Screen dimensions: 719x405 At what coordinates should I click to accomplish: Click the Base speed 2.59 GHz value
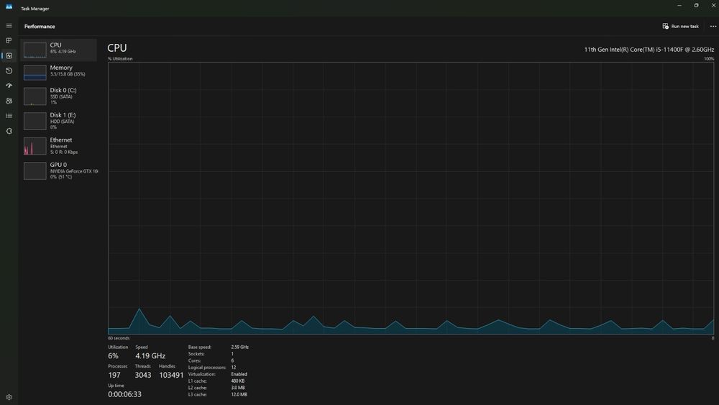pos(240,347)
